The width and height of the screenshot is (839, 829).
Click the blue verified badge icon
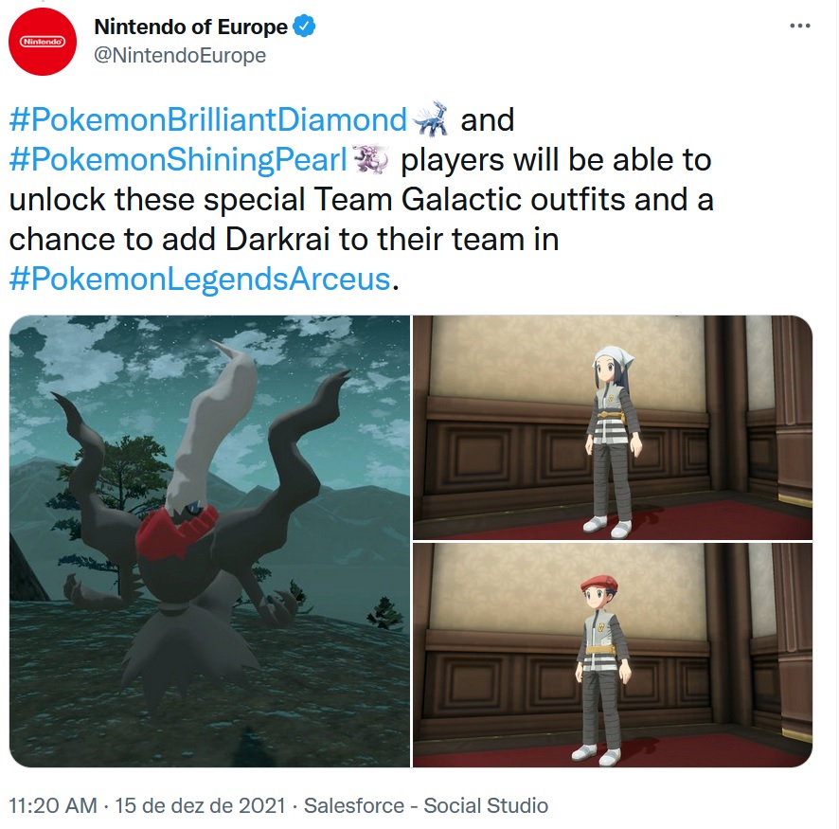click(305, 27)
